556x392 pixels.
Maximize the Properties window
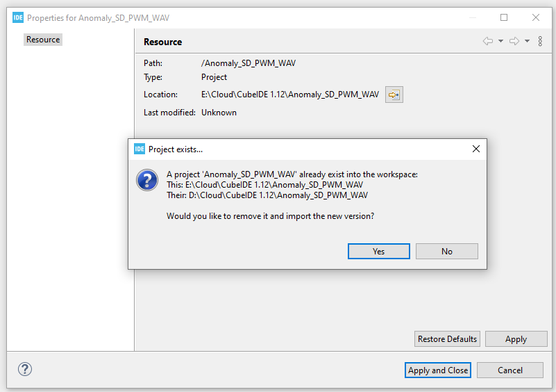click(x=504, y=17)
